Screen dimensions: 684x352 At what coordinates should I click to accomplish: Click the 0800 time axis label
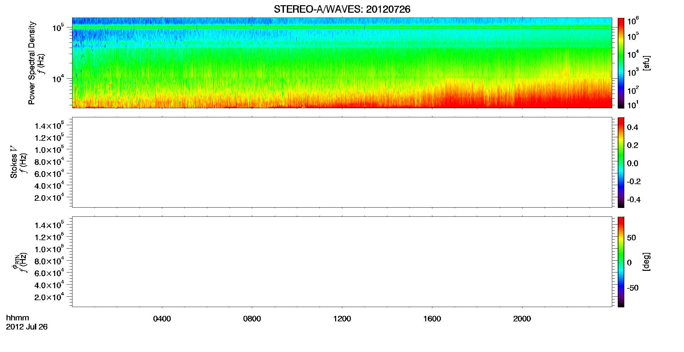coord(252,319)
